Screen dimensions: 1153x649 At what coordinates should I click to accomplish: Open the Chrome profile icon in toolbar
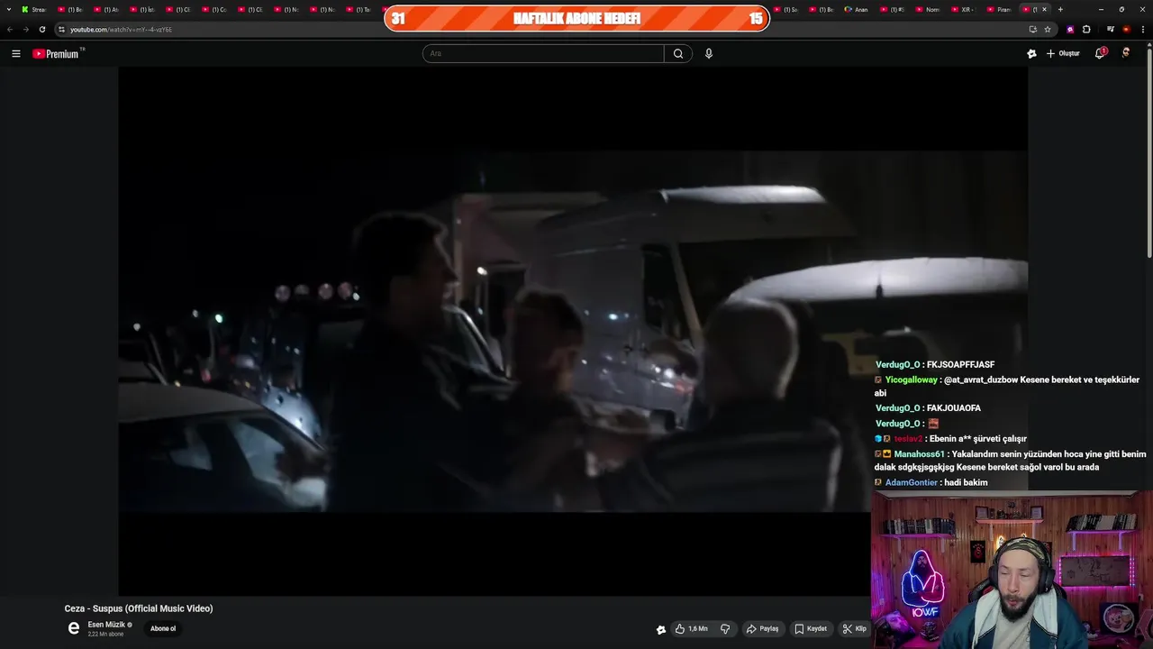tap(1126, 30)
